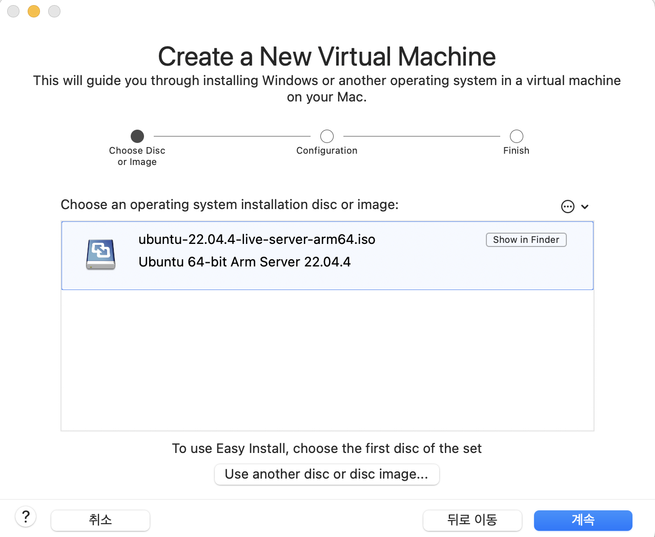Select Ubuntu 64-bit Arm Server 22.04.4 text

click(244, 262)
